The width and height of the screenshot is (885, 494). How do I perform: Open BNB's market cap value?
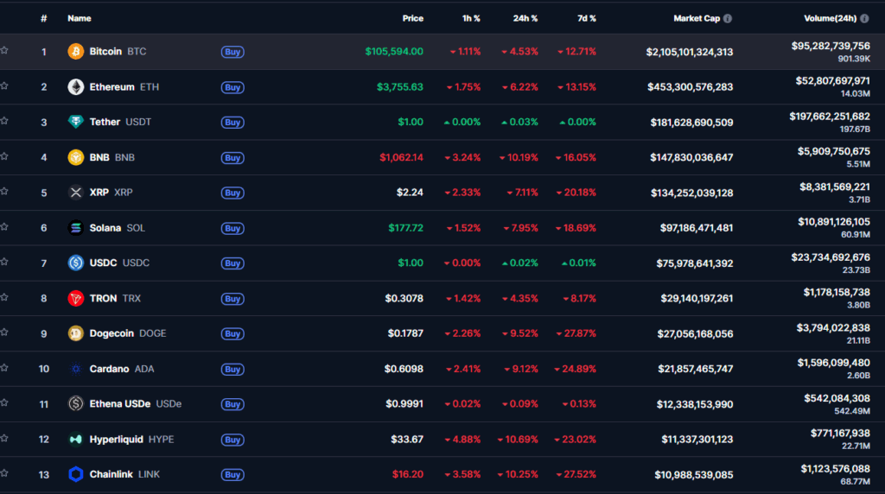click(691, 157)
